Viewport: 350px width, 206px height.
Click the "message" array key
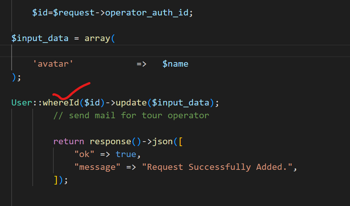point(97,167)
